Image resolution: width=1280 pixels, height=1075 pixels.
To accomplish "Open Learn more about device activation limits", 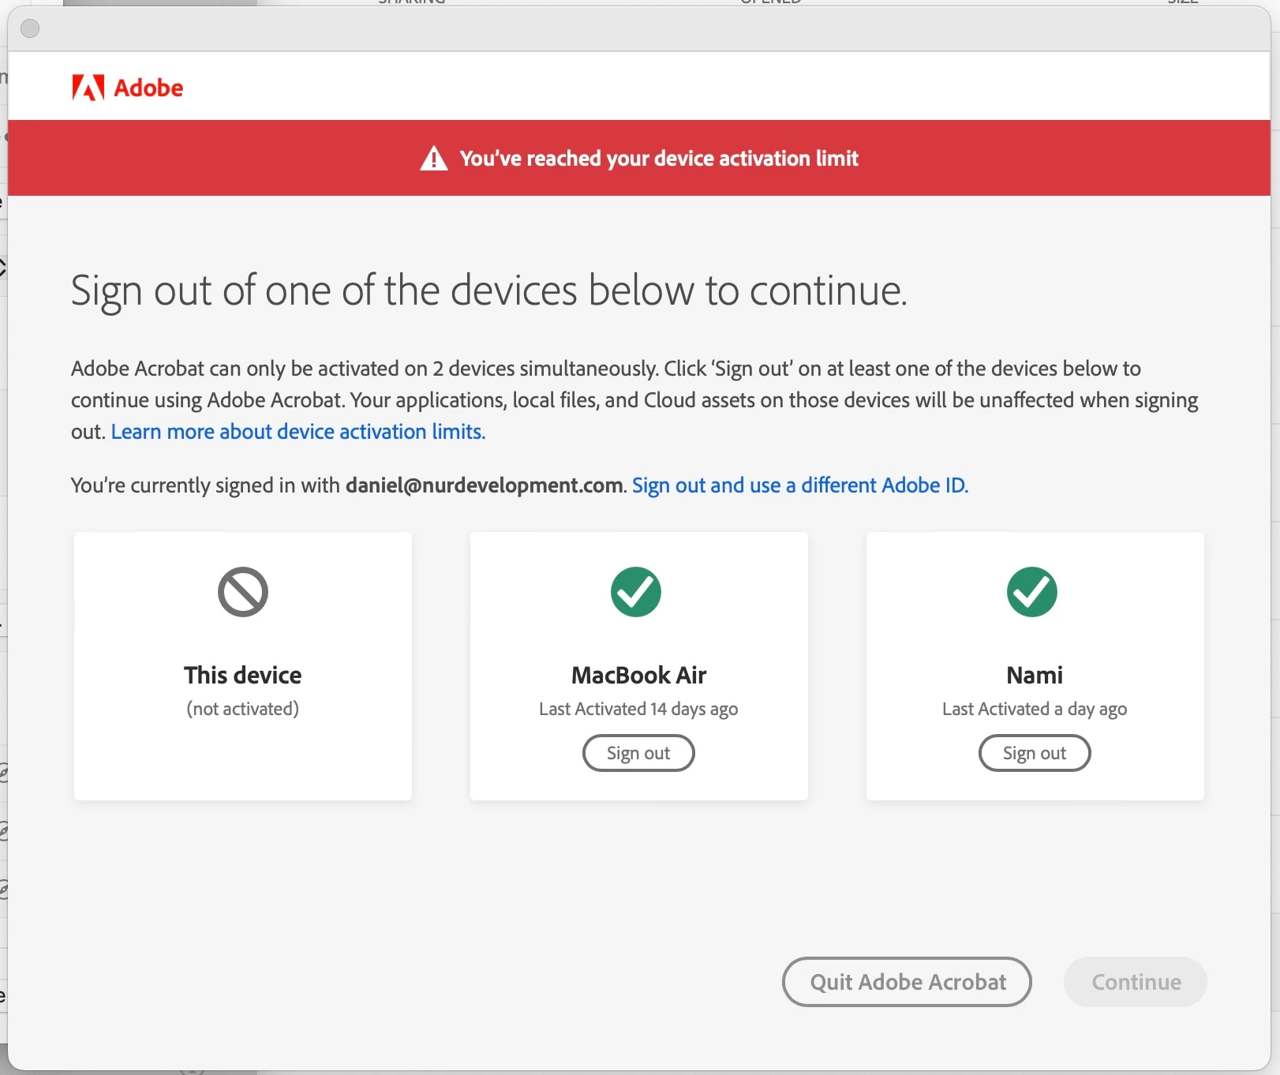I will tap(298, 432).
